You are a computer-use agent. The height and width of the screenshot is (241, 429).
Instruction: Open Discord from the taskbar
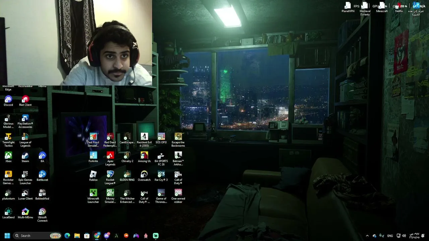pos(107,236)
